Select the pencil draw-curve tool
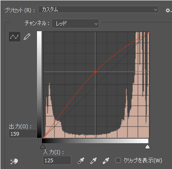Viewport: 172px width, 169px height. point(27,37)
